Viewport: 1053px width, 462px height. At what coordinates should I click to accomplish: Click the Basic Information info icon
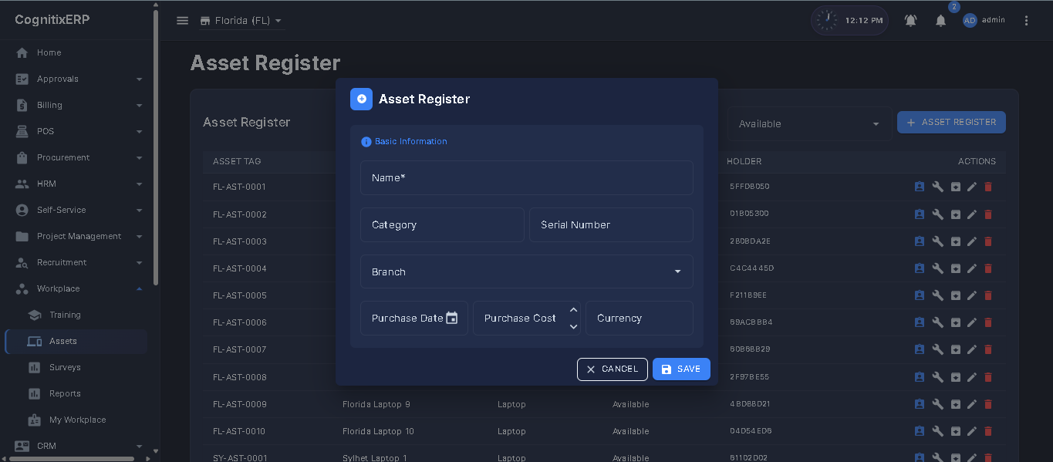click(x=366, y=142)
